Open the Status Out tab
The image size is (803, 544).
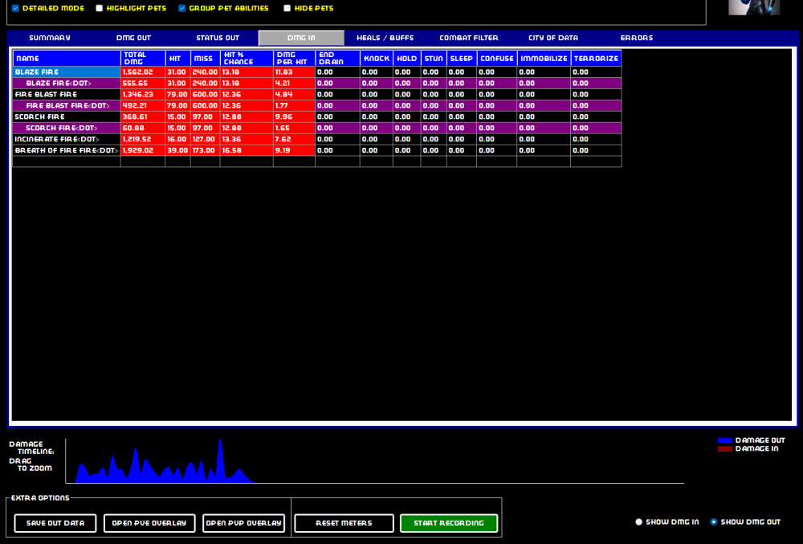218,38
